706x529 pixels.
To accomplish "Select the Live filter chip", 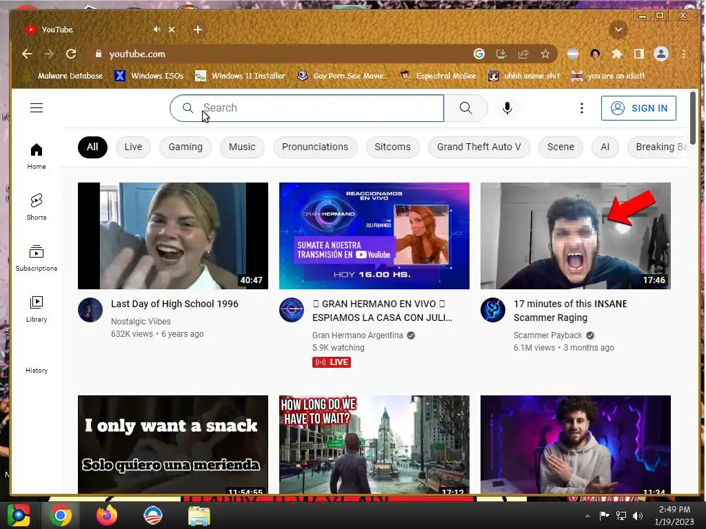I will (x=133, y=147).
